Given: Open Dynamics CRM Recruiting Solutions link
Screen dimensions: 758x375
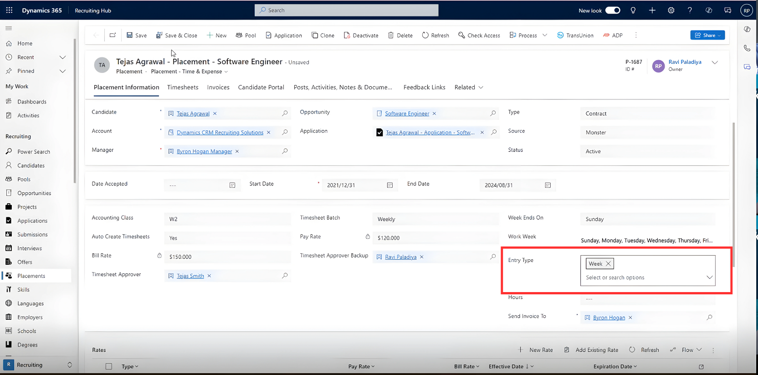Looking at the screenshot, I should click(220, 133).
